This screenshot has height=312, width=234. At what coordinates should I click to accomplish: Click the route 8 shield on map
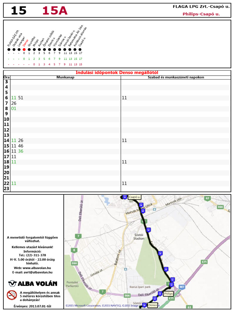tap(74, 250)
